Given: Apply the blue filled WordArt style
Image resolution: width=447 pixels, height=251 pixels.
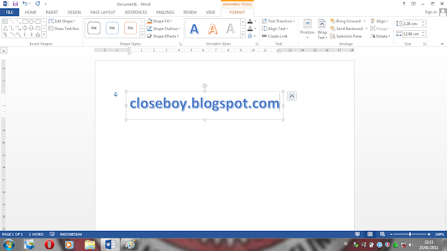Looking at the screenshot, I should coord(194,29).
